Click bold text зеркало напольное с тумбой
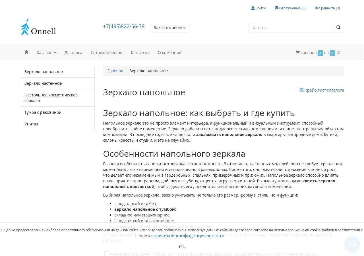The image size is (364, 256). point(145,209)
